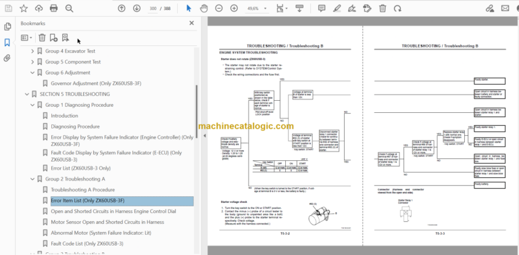Open Group 2 Troubleshooting A bookmark

tap(75, 179)
